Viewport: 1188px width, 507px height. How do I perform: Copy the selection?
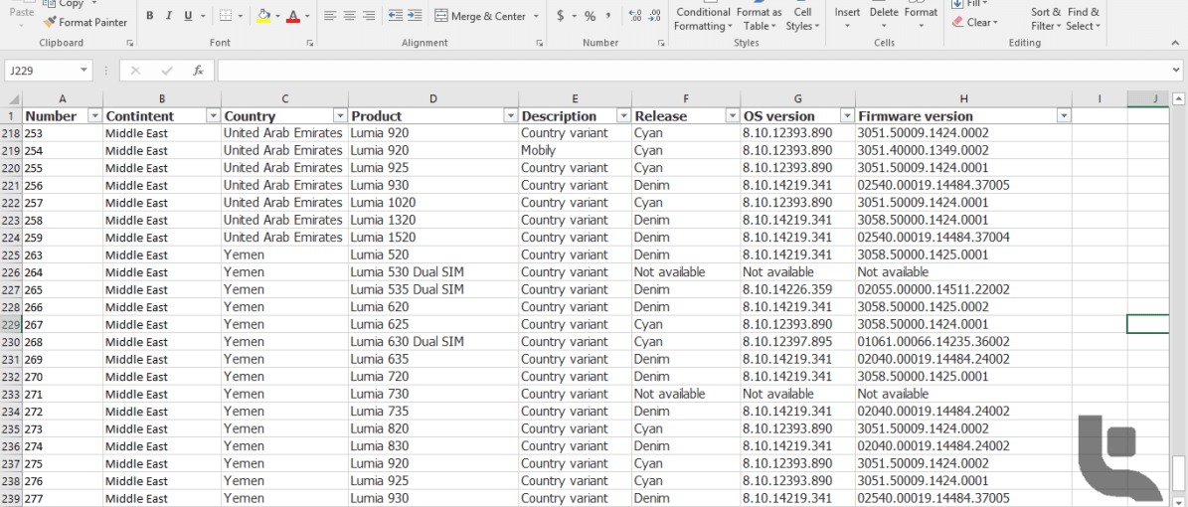(66, 4)
